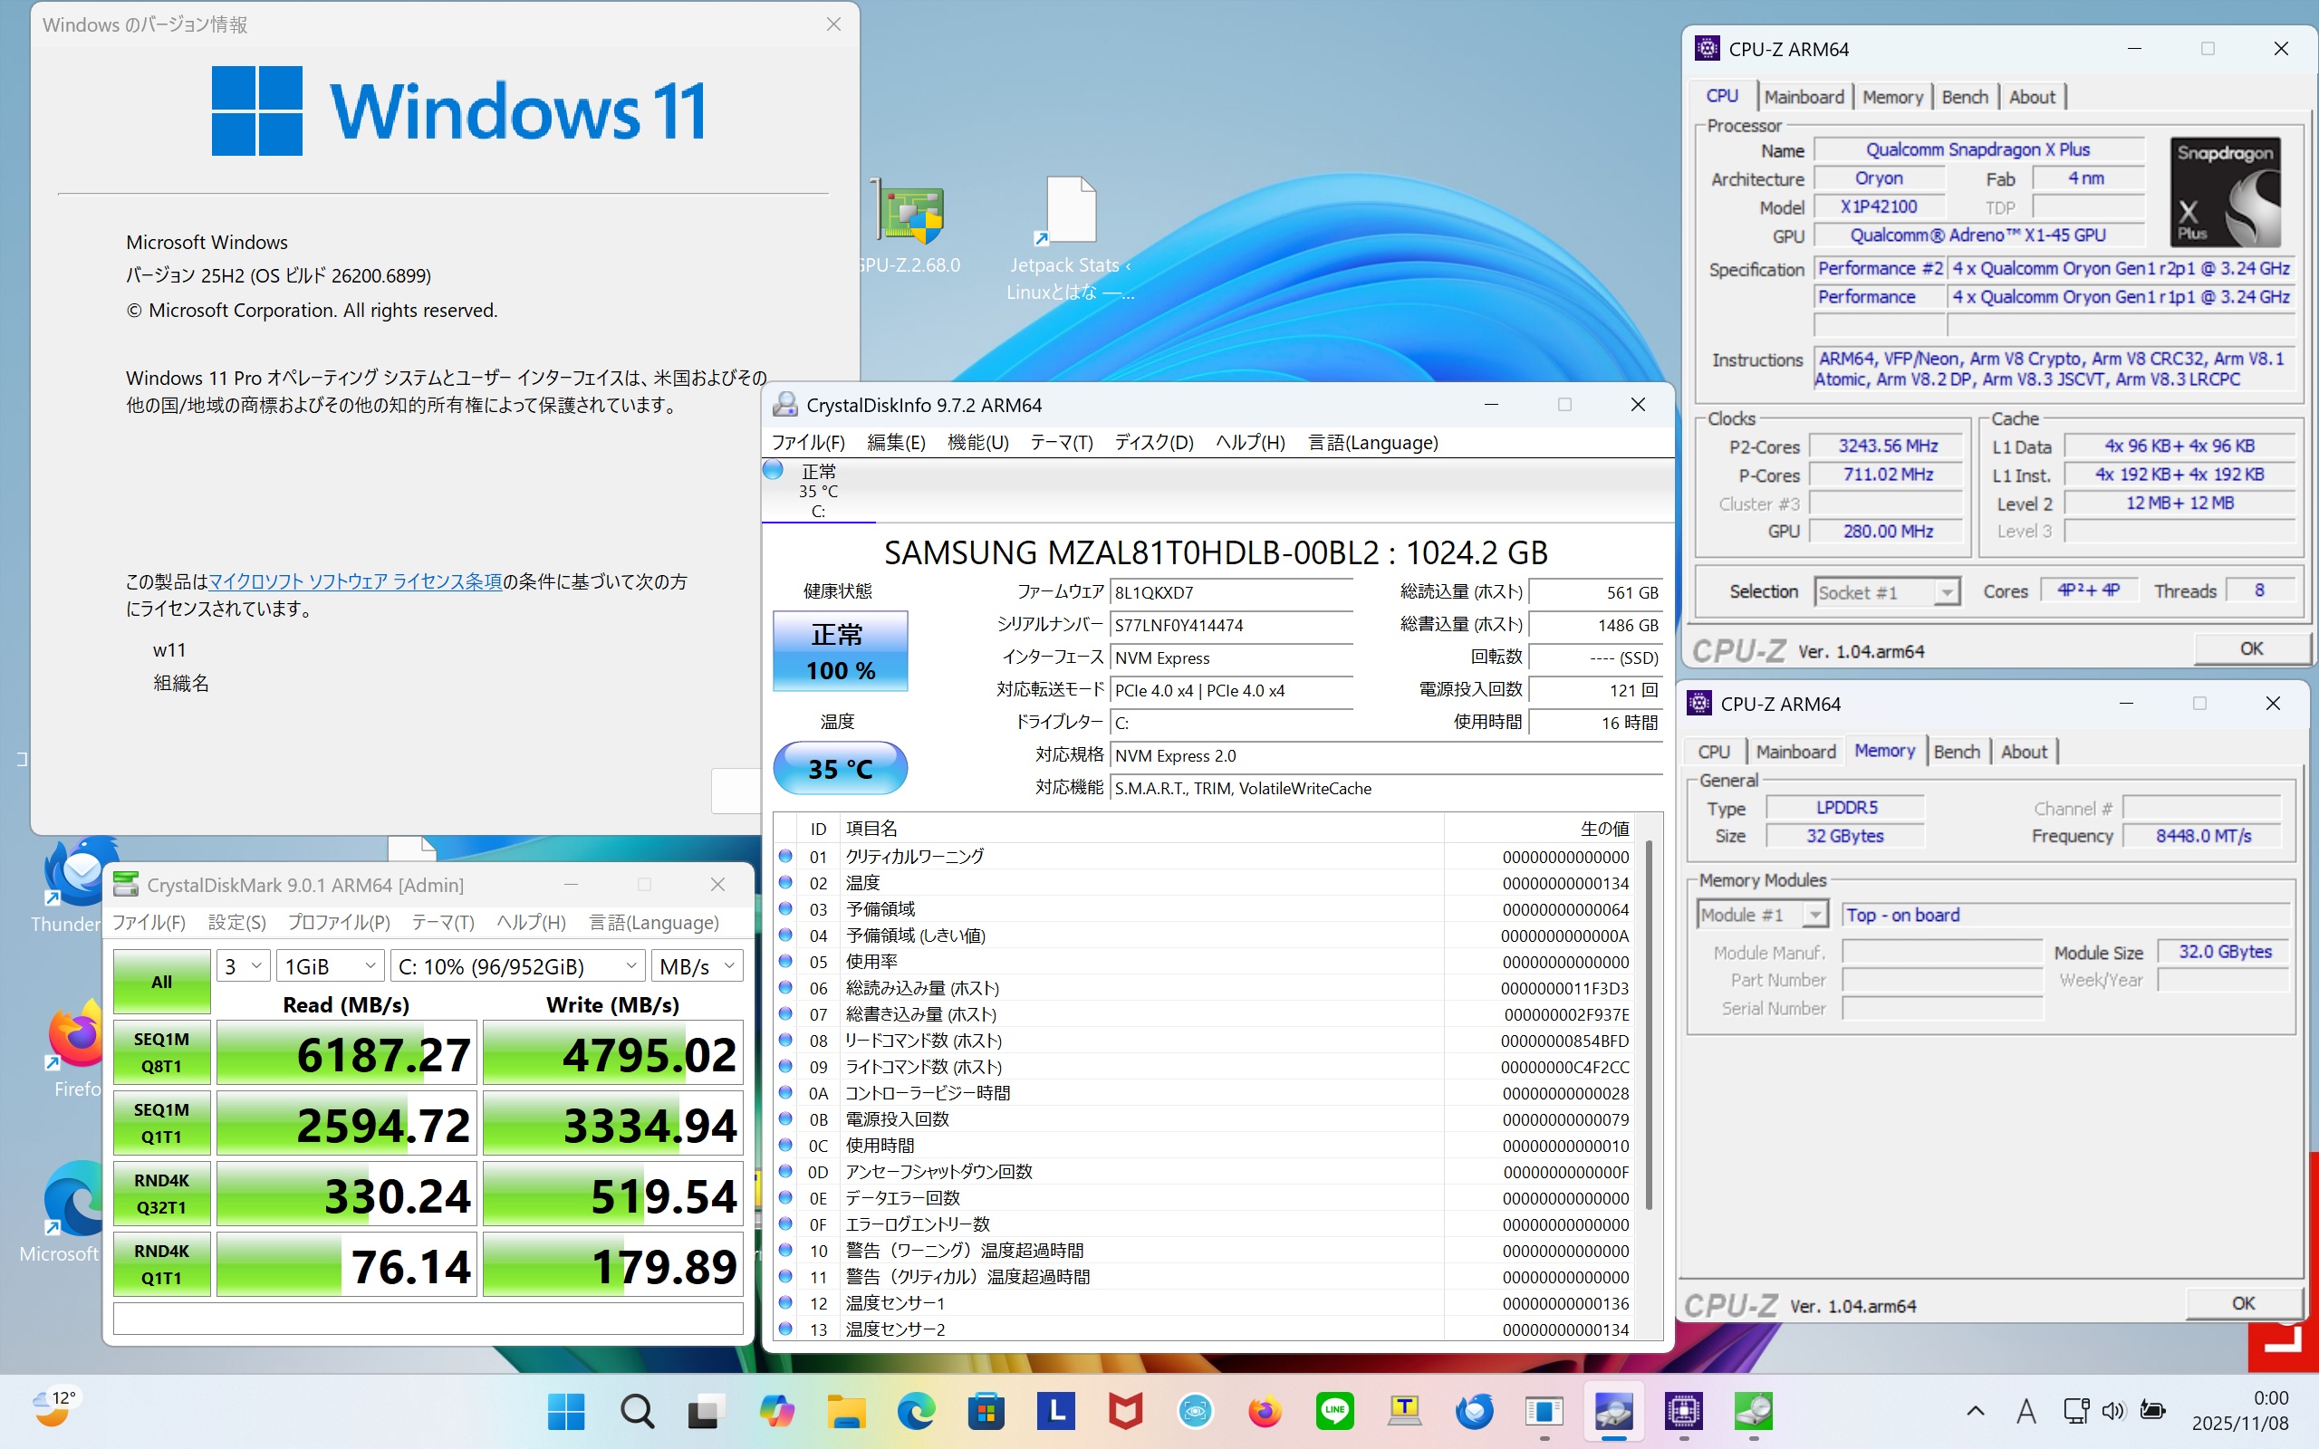Click OK in the CPU-Z window showing Memory Modules

click(2243, 1303)
